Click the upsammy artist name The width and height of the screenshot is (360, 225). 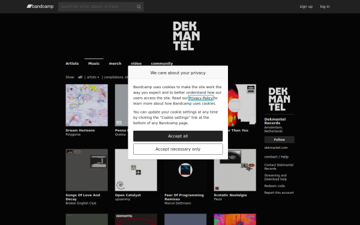(x=122, y=199)
